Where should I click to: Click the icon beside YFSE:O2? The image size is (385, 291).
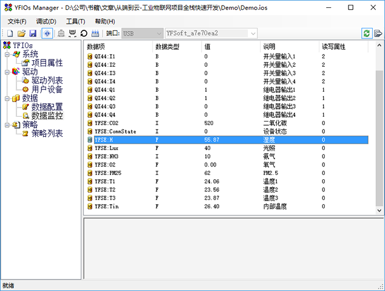[90, 165]
